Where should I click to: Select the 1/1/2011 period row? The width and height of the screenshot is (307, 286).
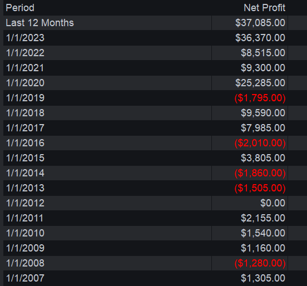tap(155, 218)
